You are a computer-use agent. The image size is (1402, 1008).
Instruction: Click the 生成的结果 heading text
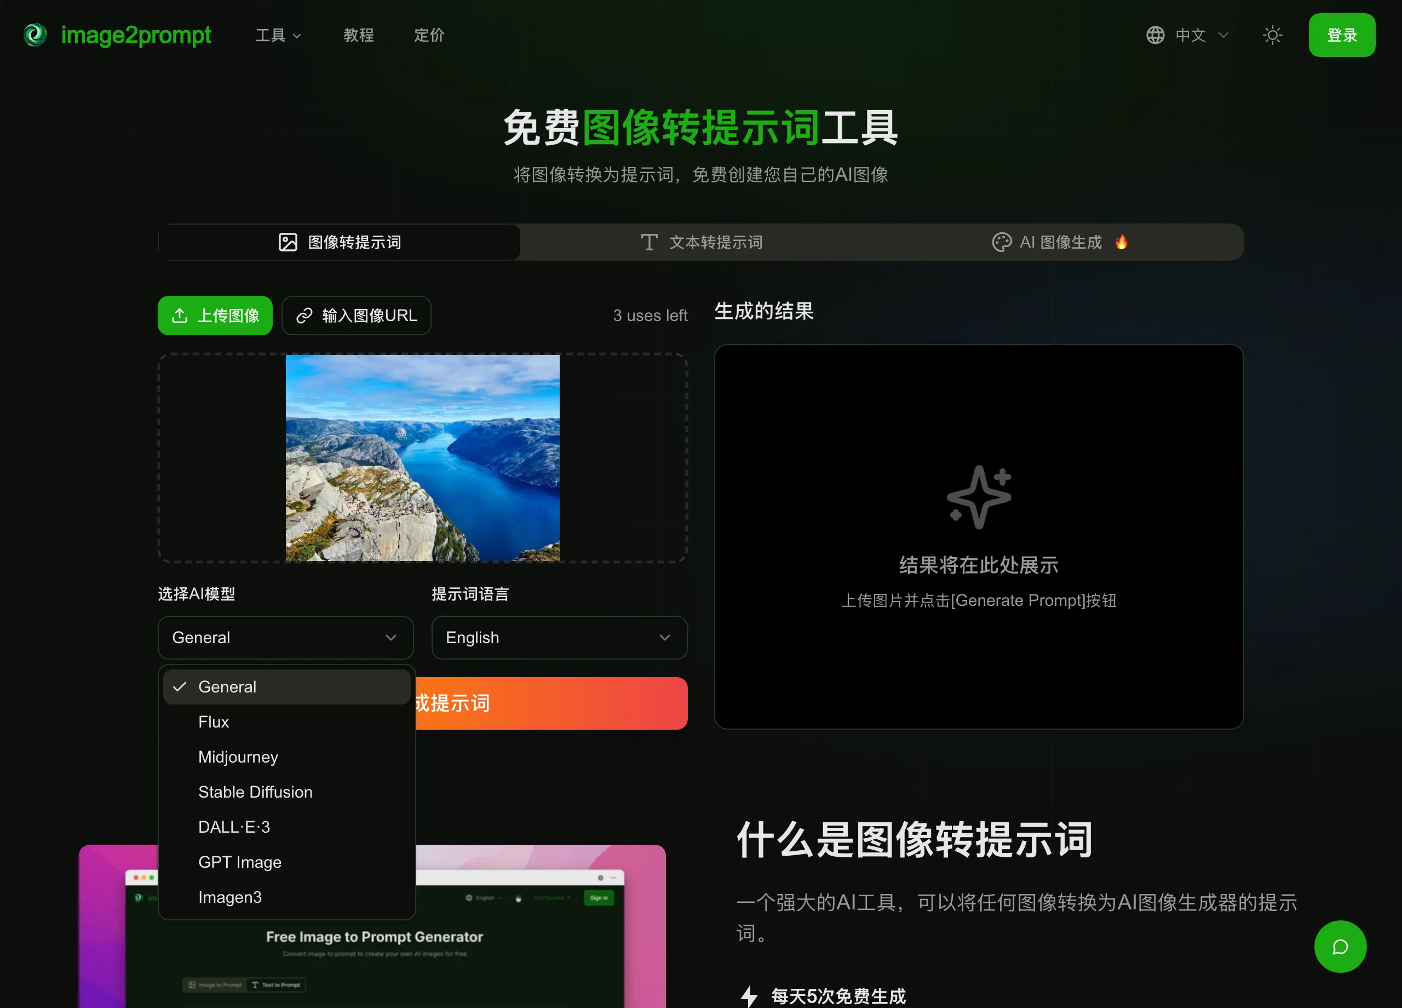point(764,311)
